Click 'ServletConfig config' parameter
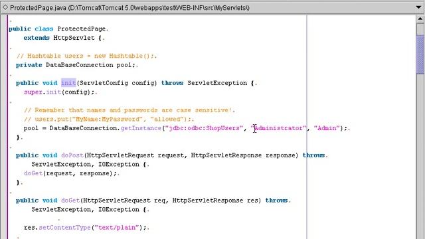 (x=117, y=83)
